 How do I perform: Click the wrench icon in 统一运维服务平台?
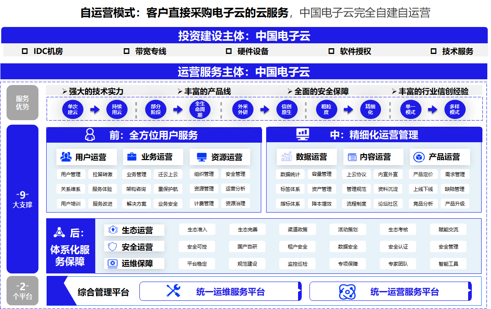pyautogui.click(x=173, y=291)
